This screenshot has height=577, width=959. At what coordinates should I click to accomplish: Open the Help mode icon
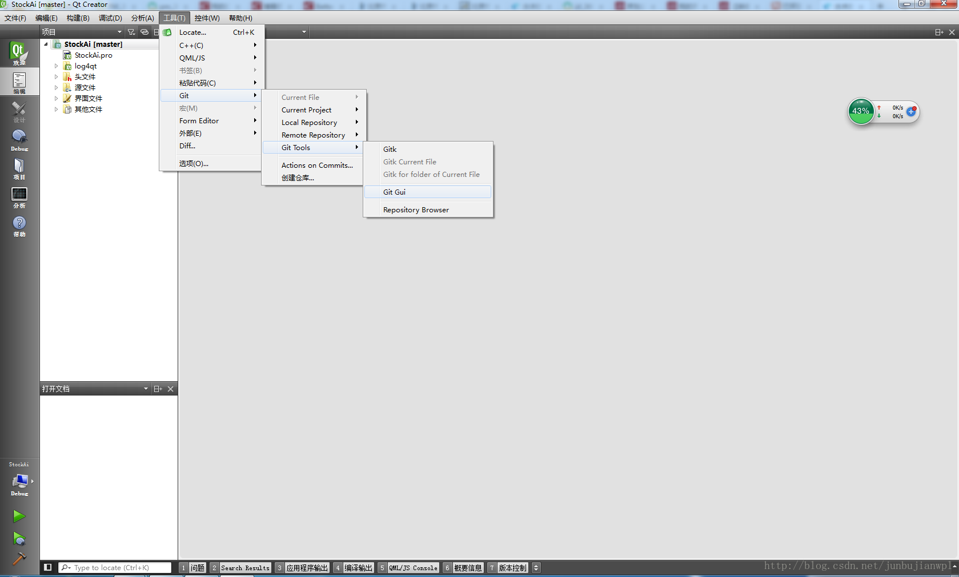pyautogui.click(x=19, y=225)
